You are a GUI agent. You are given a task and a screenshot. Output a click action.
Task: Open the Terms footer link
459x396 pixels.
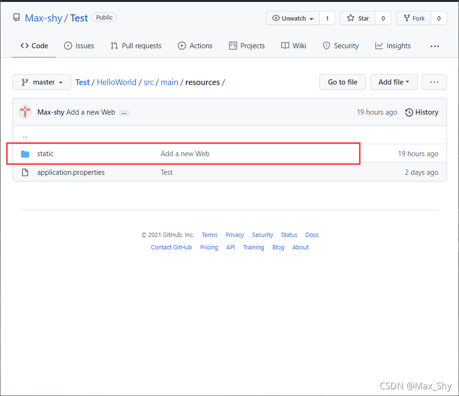point(209,235)
